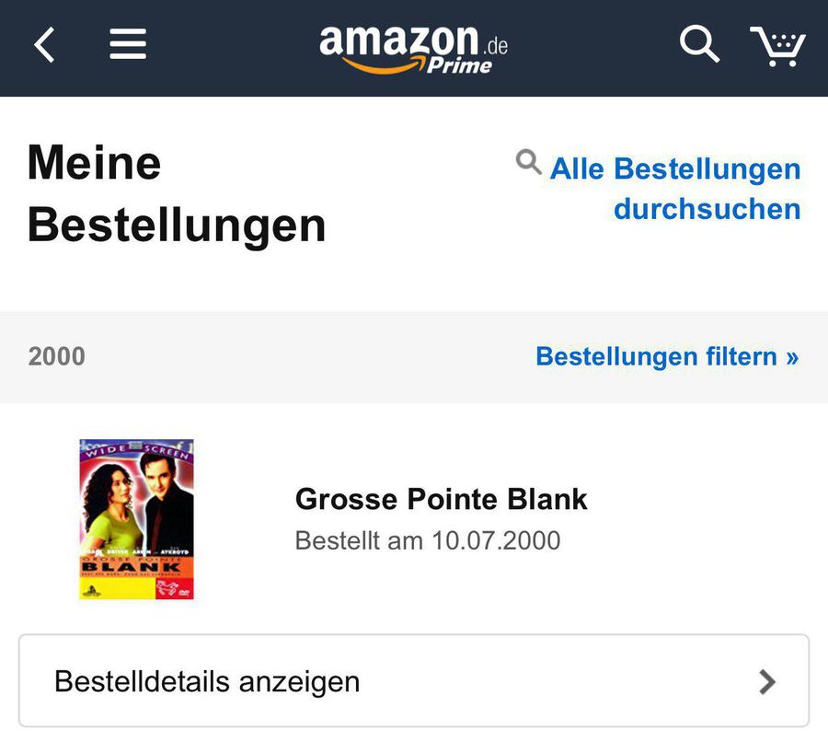Tap the Bestellt am 10.07.2000 order date
The height and width of the screenshot is (753, 828).
pyautogui.click(x=427, y=539)
